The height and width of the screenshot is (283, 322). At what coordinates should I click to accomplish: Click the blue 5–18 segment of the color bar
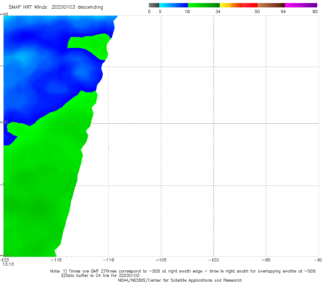174,5
